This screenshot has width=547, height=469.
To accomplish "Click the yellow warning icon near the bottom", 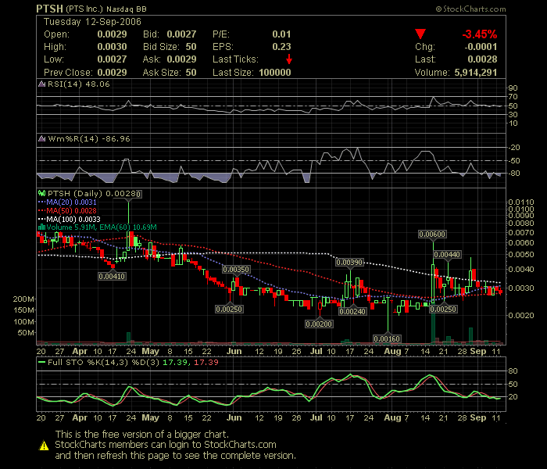I will (x=45, y=445).
